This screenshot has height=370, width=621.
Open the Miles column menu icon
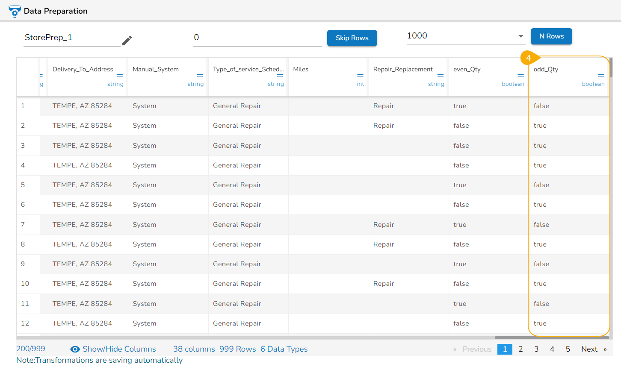(x=360, y=76)
